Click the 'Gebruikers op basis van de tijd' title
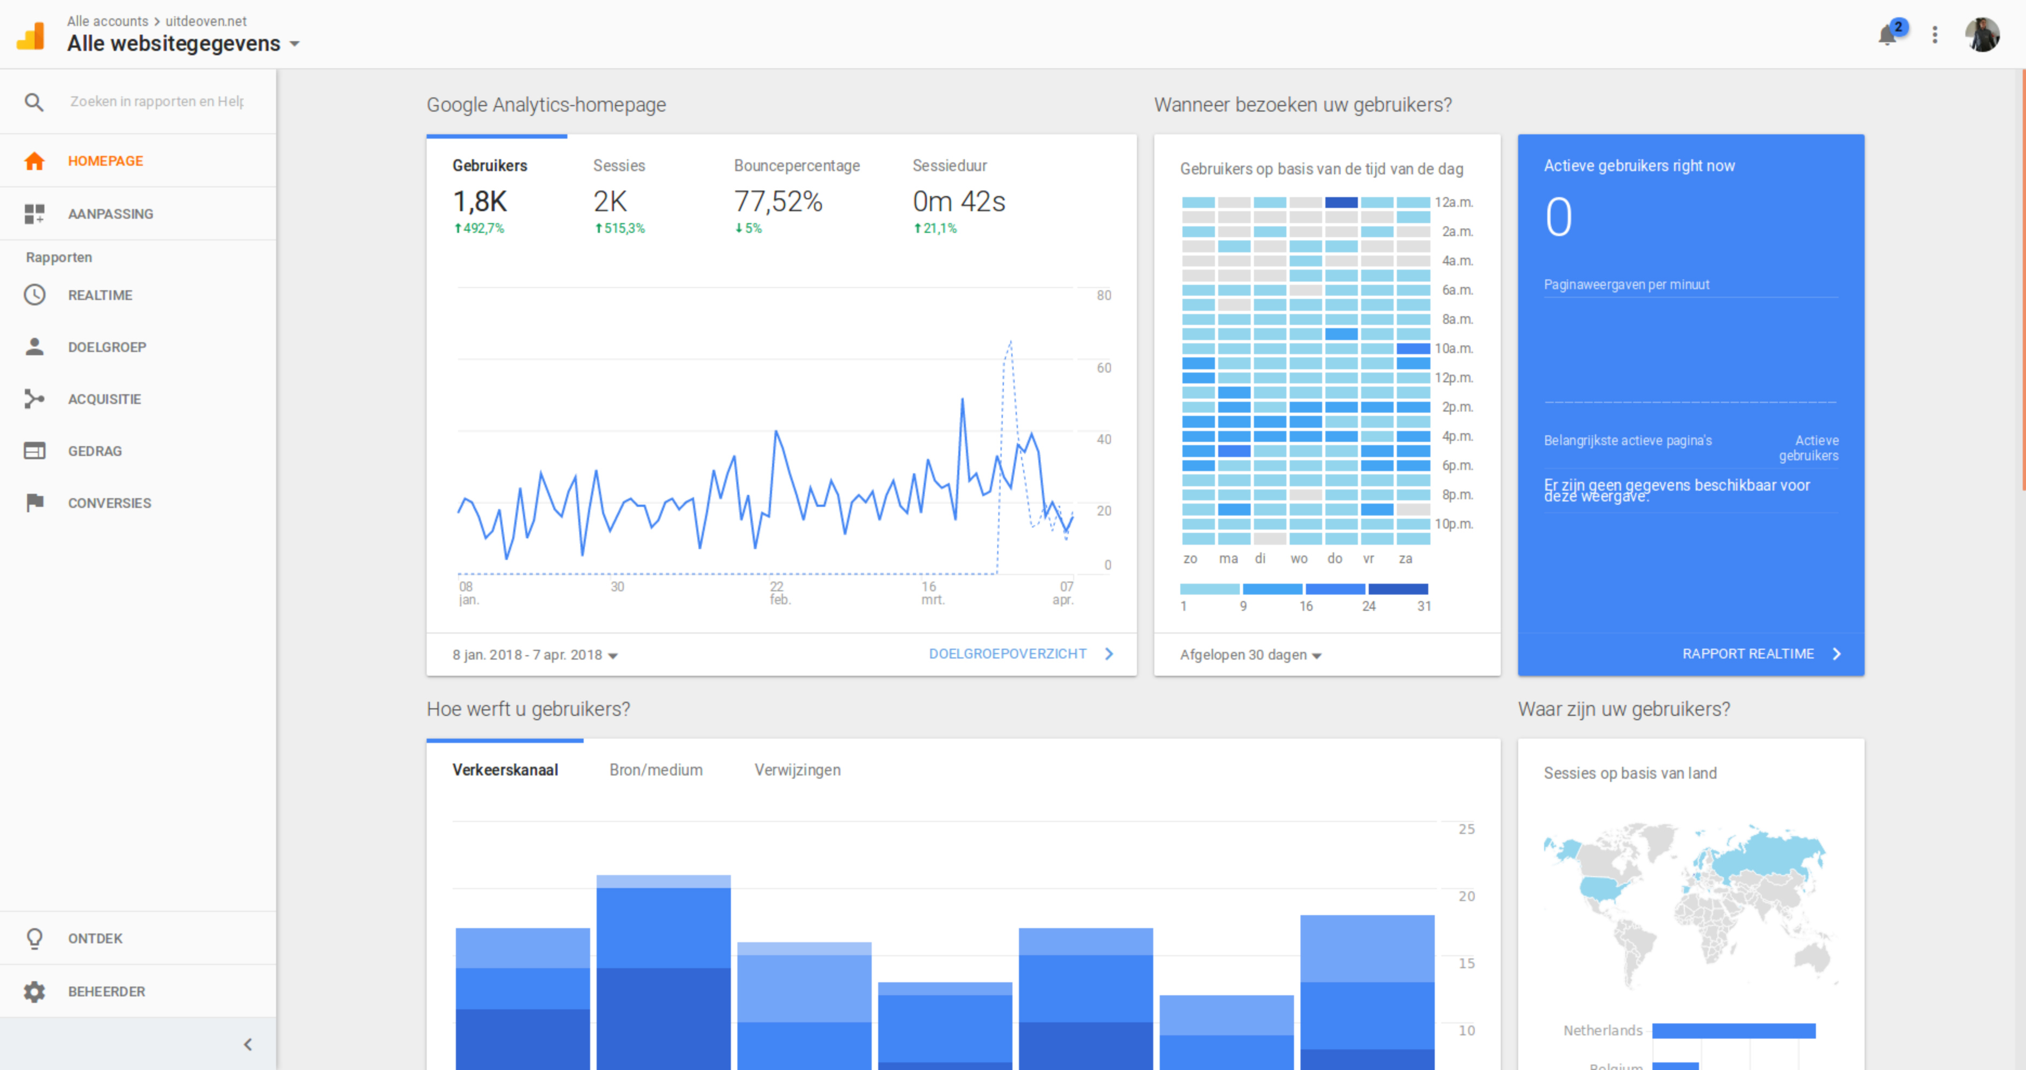This screenshot has height=1070, width=2026. 1321,168
